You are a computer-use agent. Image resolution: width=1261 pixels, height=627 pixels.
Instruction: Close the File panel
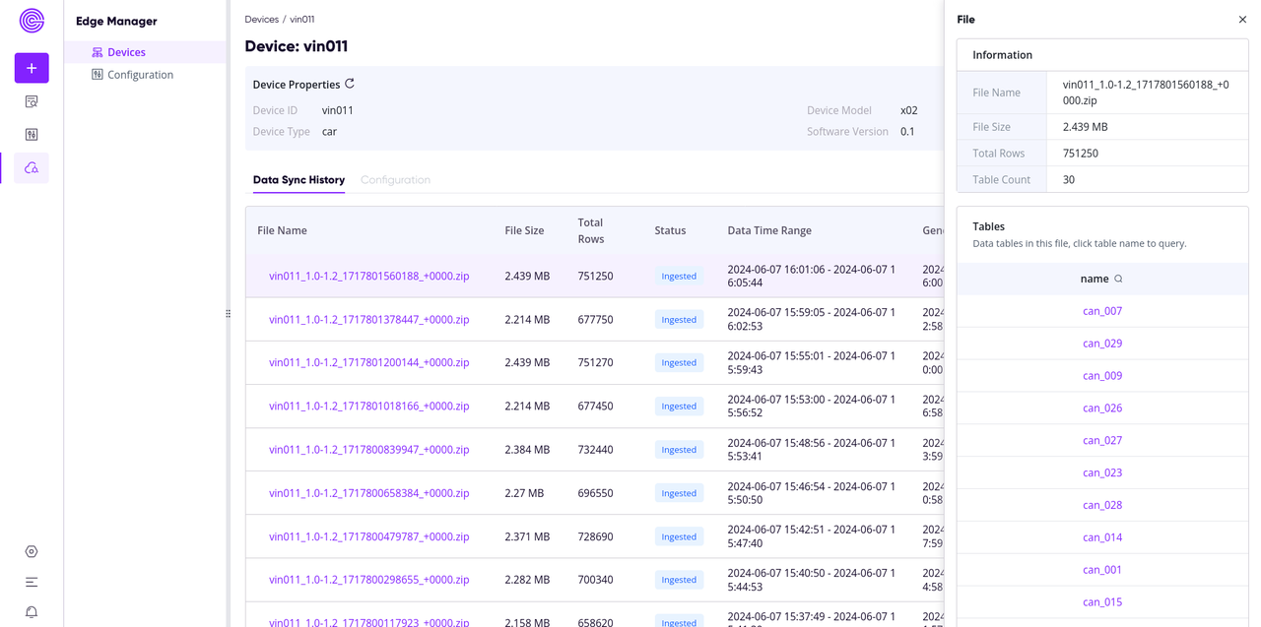(x=1242, y=20)
